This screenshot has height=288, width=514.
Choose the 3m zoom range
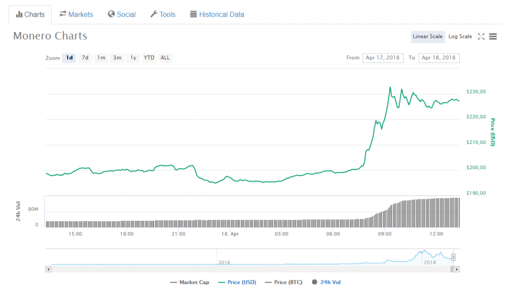point(117,58)
